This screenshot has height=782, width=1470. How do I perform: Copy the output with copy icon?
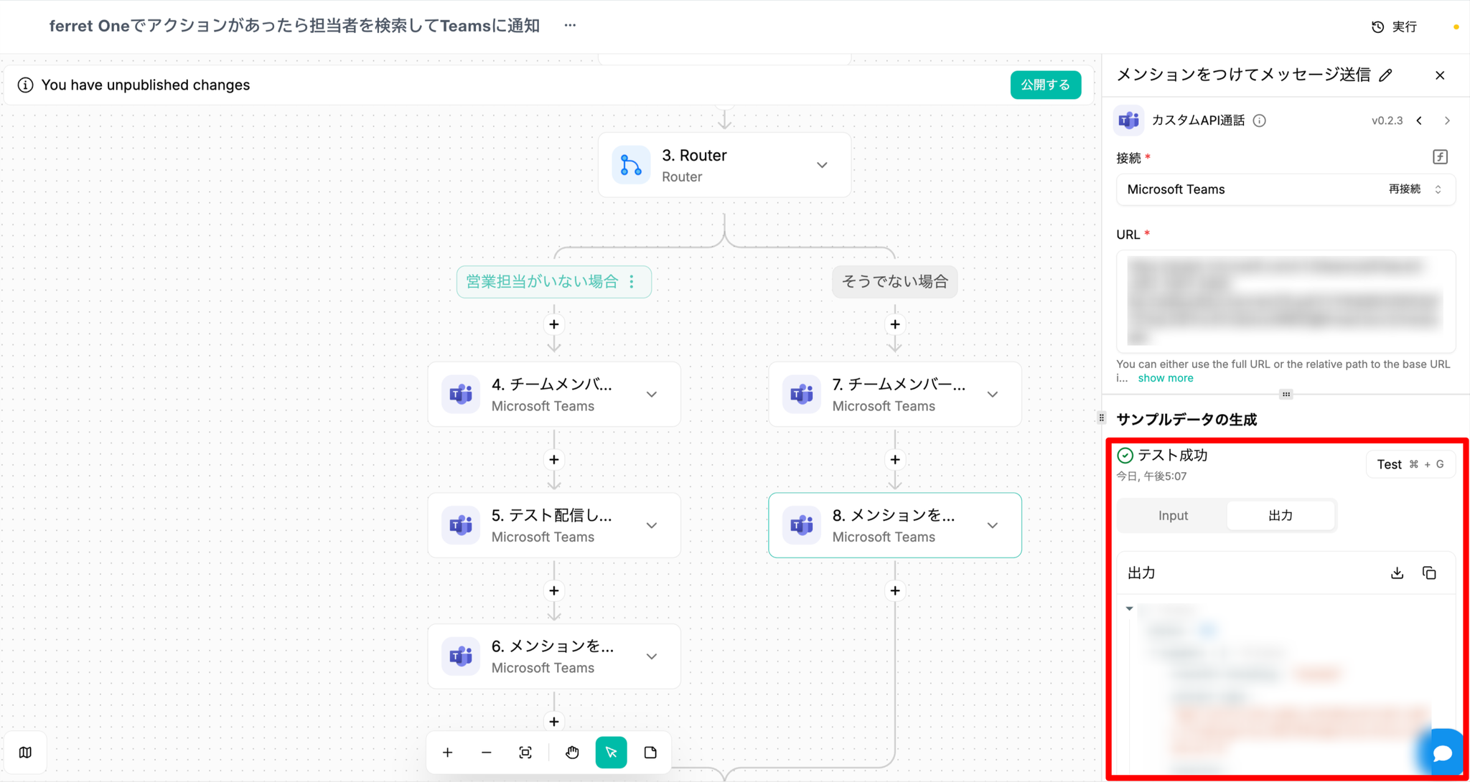(1429, 573)
